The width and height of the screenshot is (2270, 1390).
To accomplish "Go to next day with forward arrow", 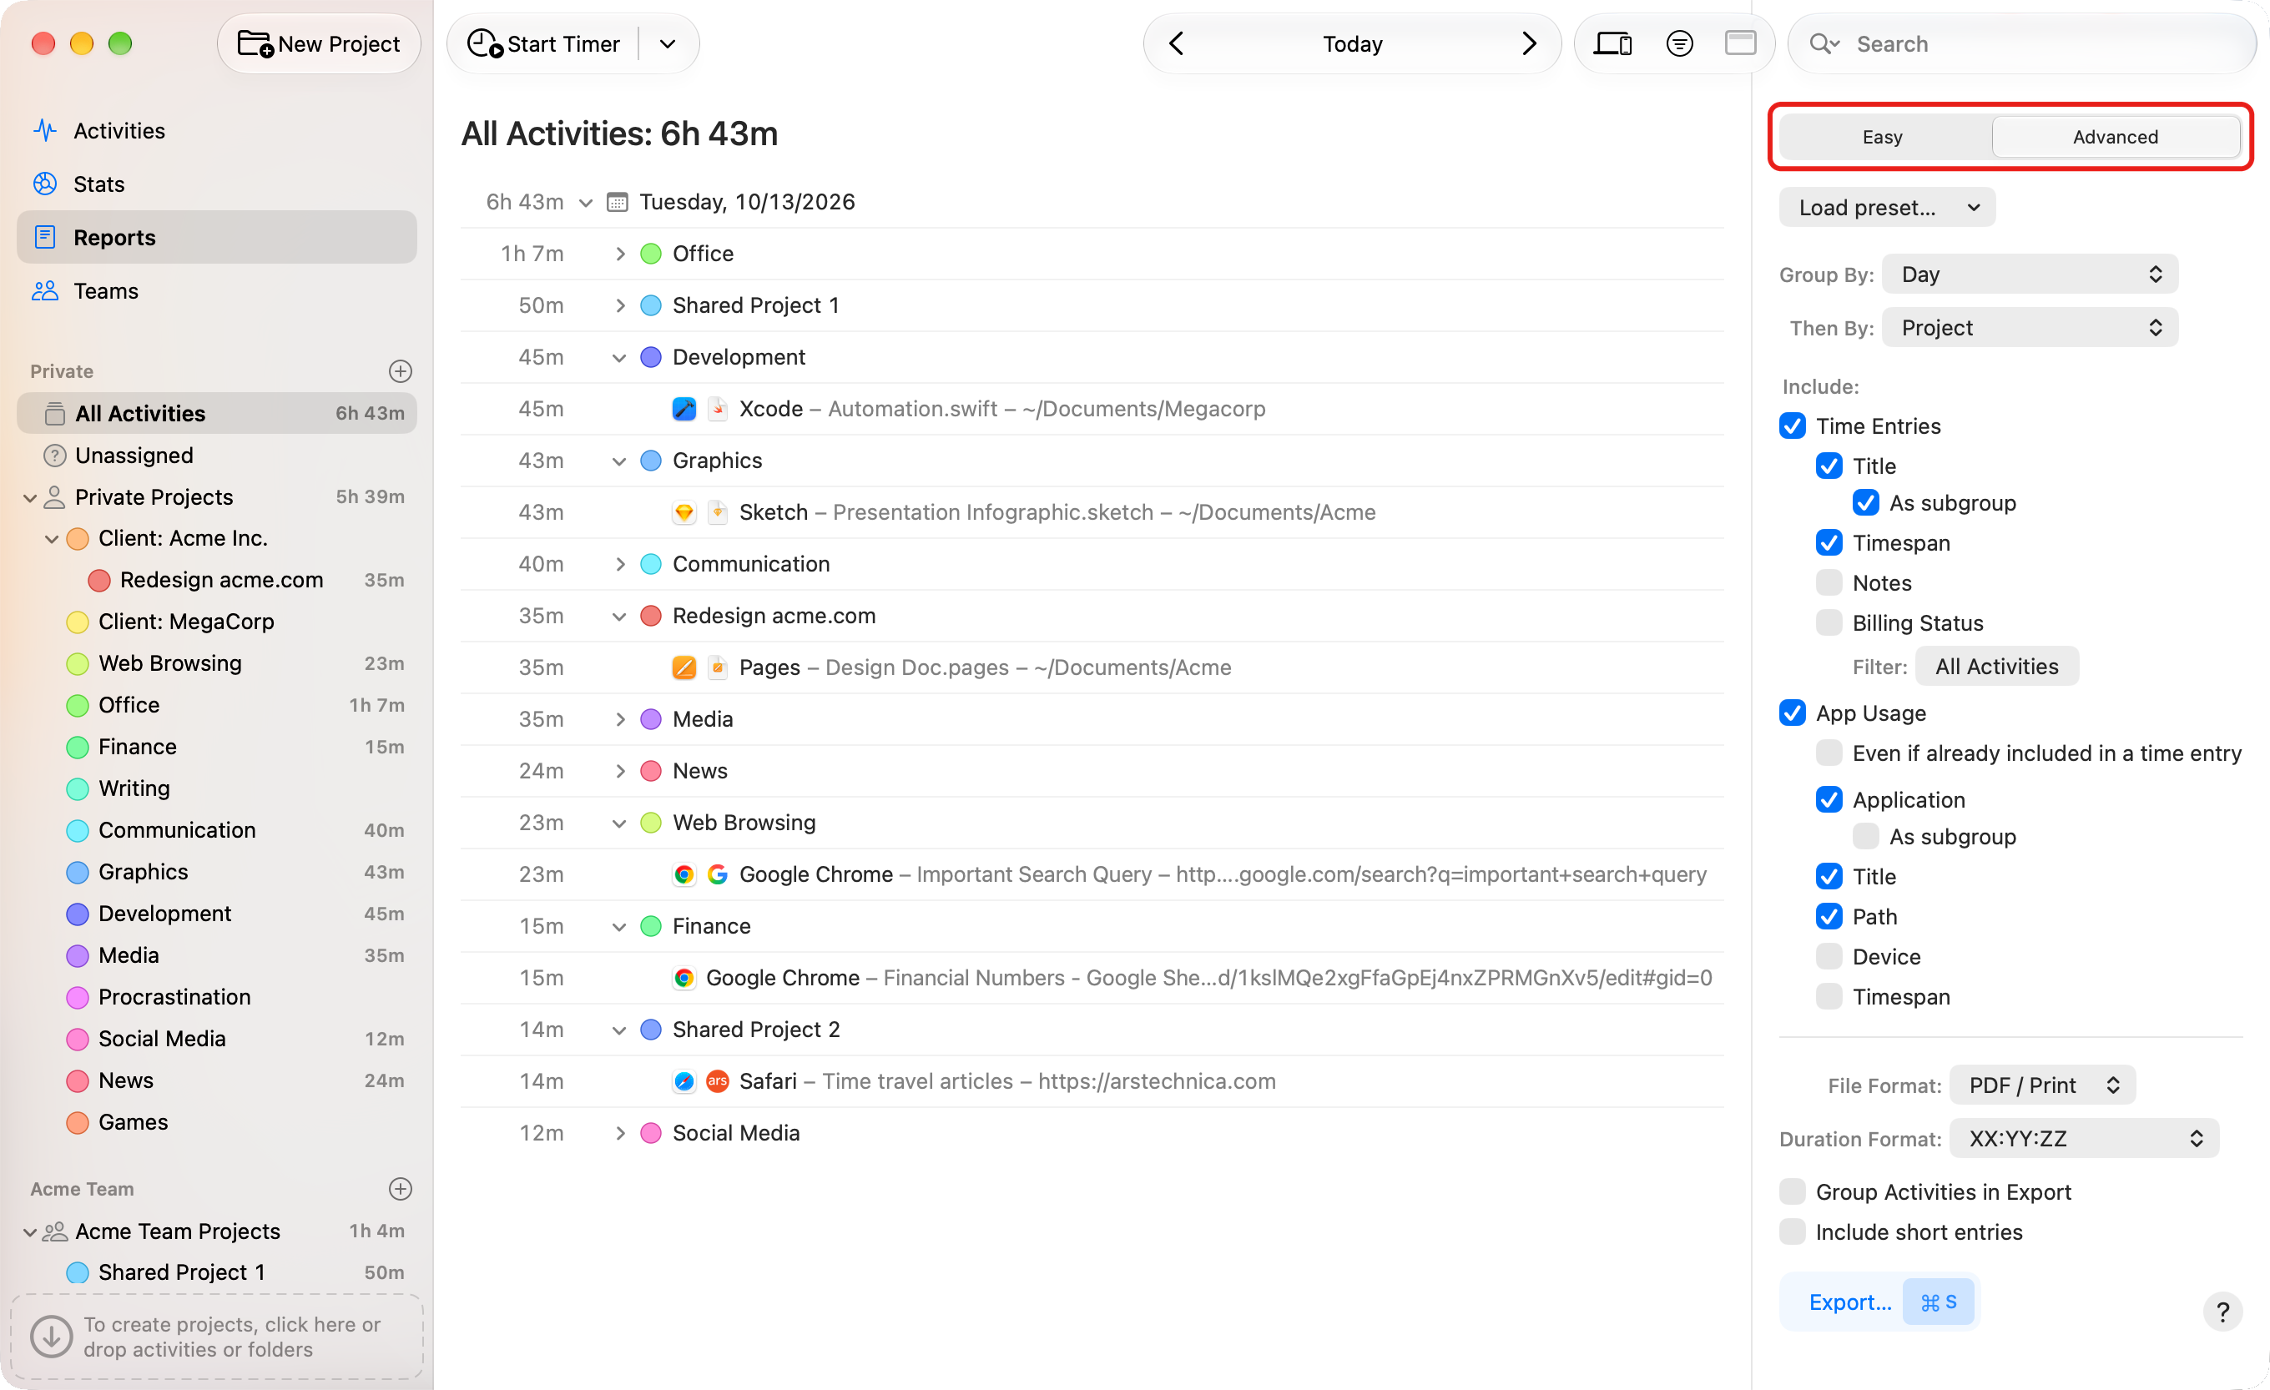I will 1529,43.
